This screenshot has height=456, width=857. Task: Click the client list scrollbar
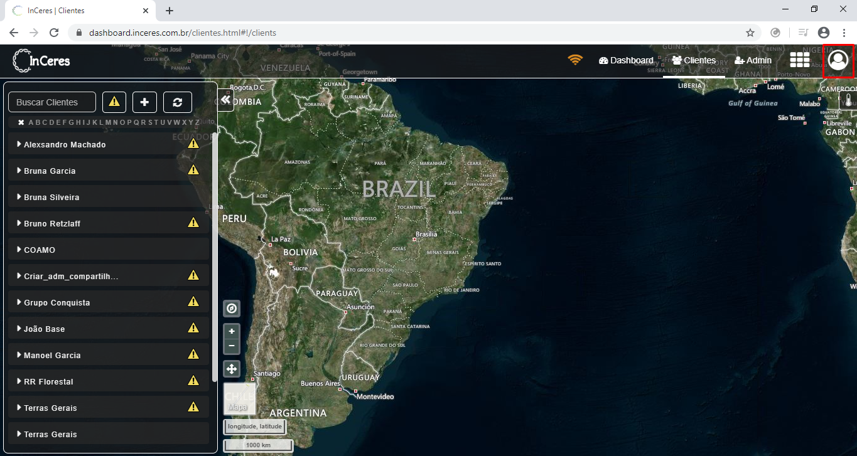pyautogui.click(x=215, y=257)
